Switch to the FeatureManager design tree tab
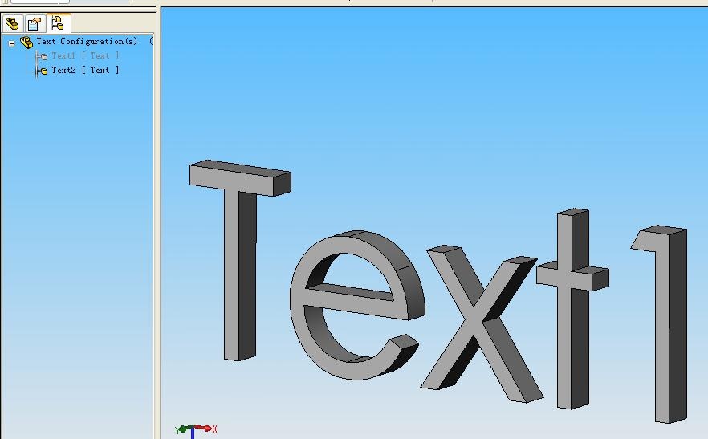 pyautogui.click(x=12, y=23)
